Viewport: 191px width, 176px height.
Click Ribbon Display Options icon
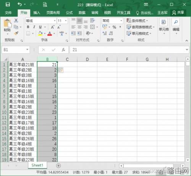click(x=146, y=5)
